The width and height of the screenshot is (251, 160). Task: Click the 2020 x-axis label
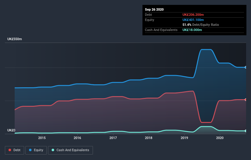click(220, 138)
